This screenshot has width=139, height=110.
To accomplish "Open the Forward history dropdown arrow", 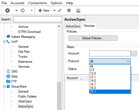I will click(32, 11).
